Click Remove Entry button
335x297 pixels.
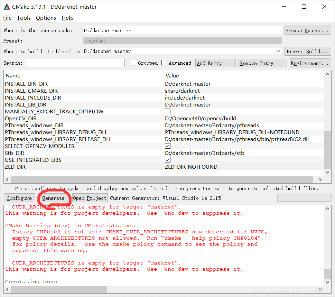[x=263, y=63]
